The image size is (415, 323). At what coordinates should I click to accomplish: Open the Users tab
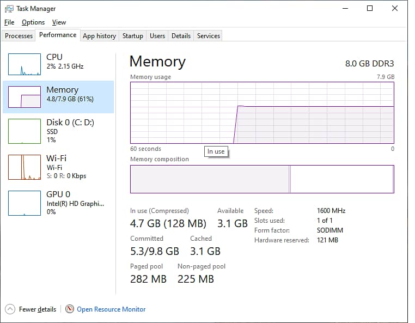tap(157, 36)
